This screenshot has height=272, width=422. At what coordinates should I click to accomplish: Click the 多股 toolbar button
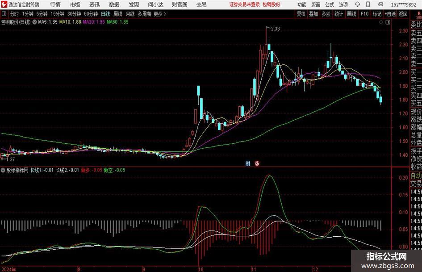(326, 14)
